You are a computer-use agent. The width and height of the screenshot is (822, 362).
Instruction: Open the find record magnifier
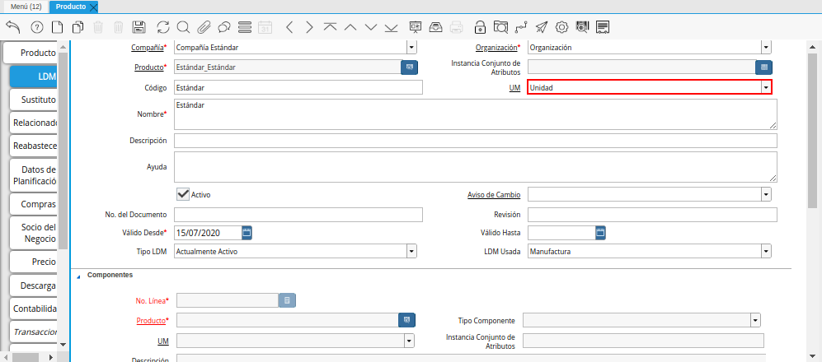[183, 27]
